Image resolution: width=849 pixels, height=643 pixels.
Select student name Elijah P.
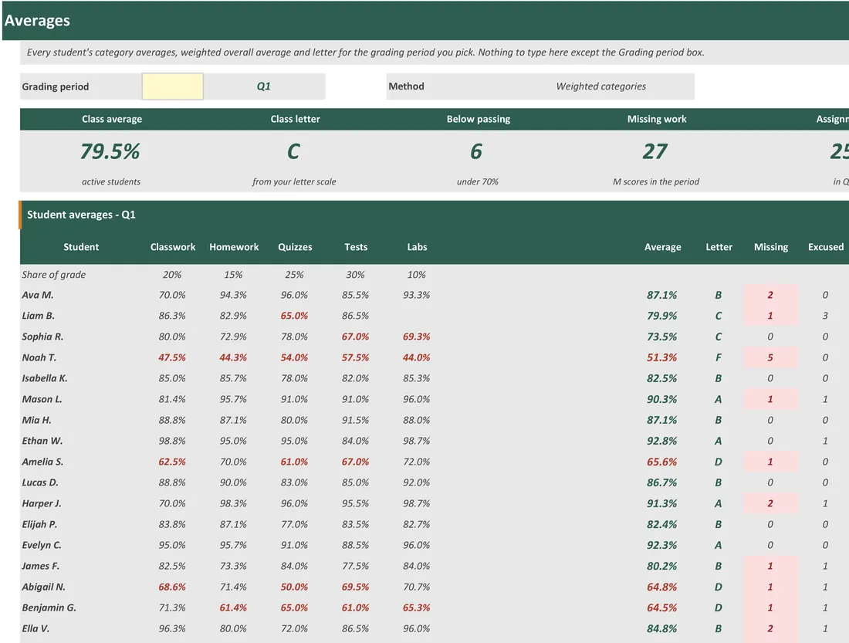click(x=39, y=524)
